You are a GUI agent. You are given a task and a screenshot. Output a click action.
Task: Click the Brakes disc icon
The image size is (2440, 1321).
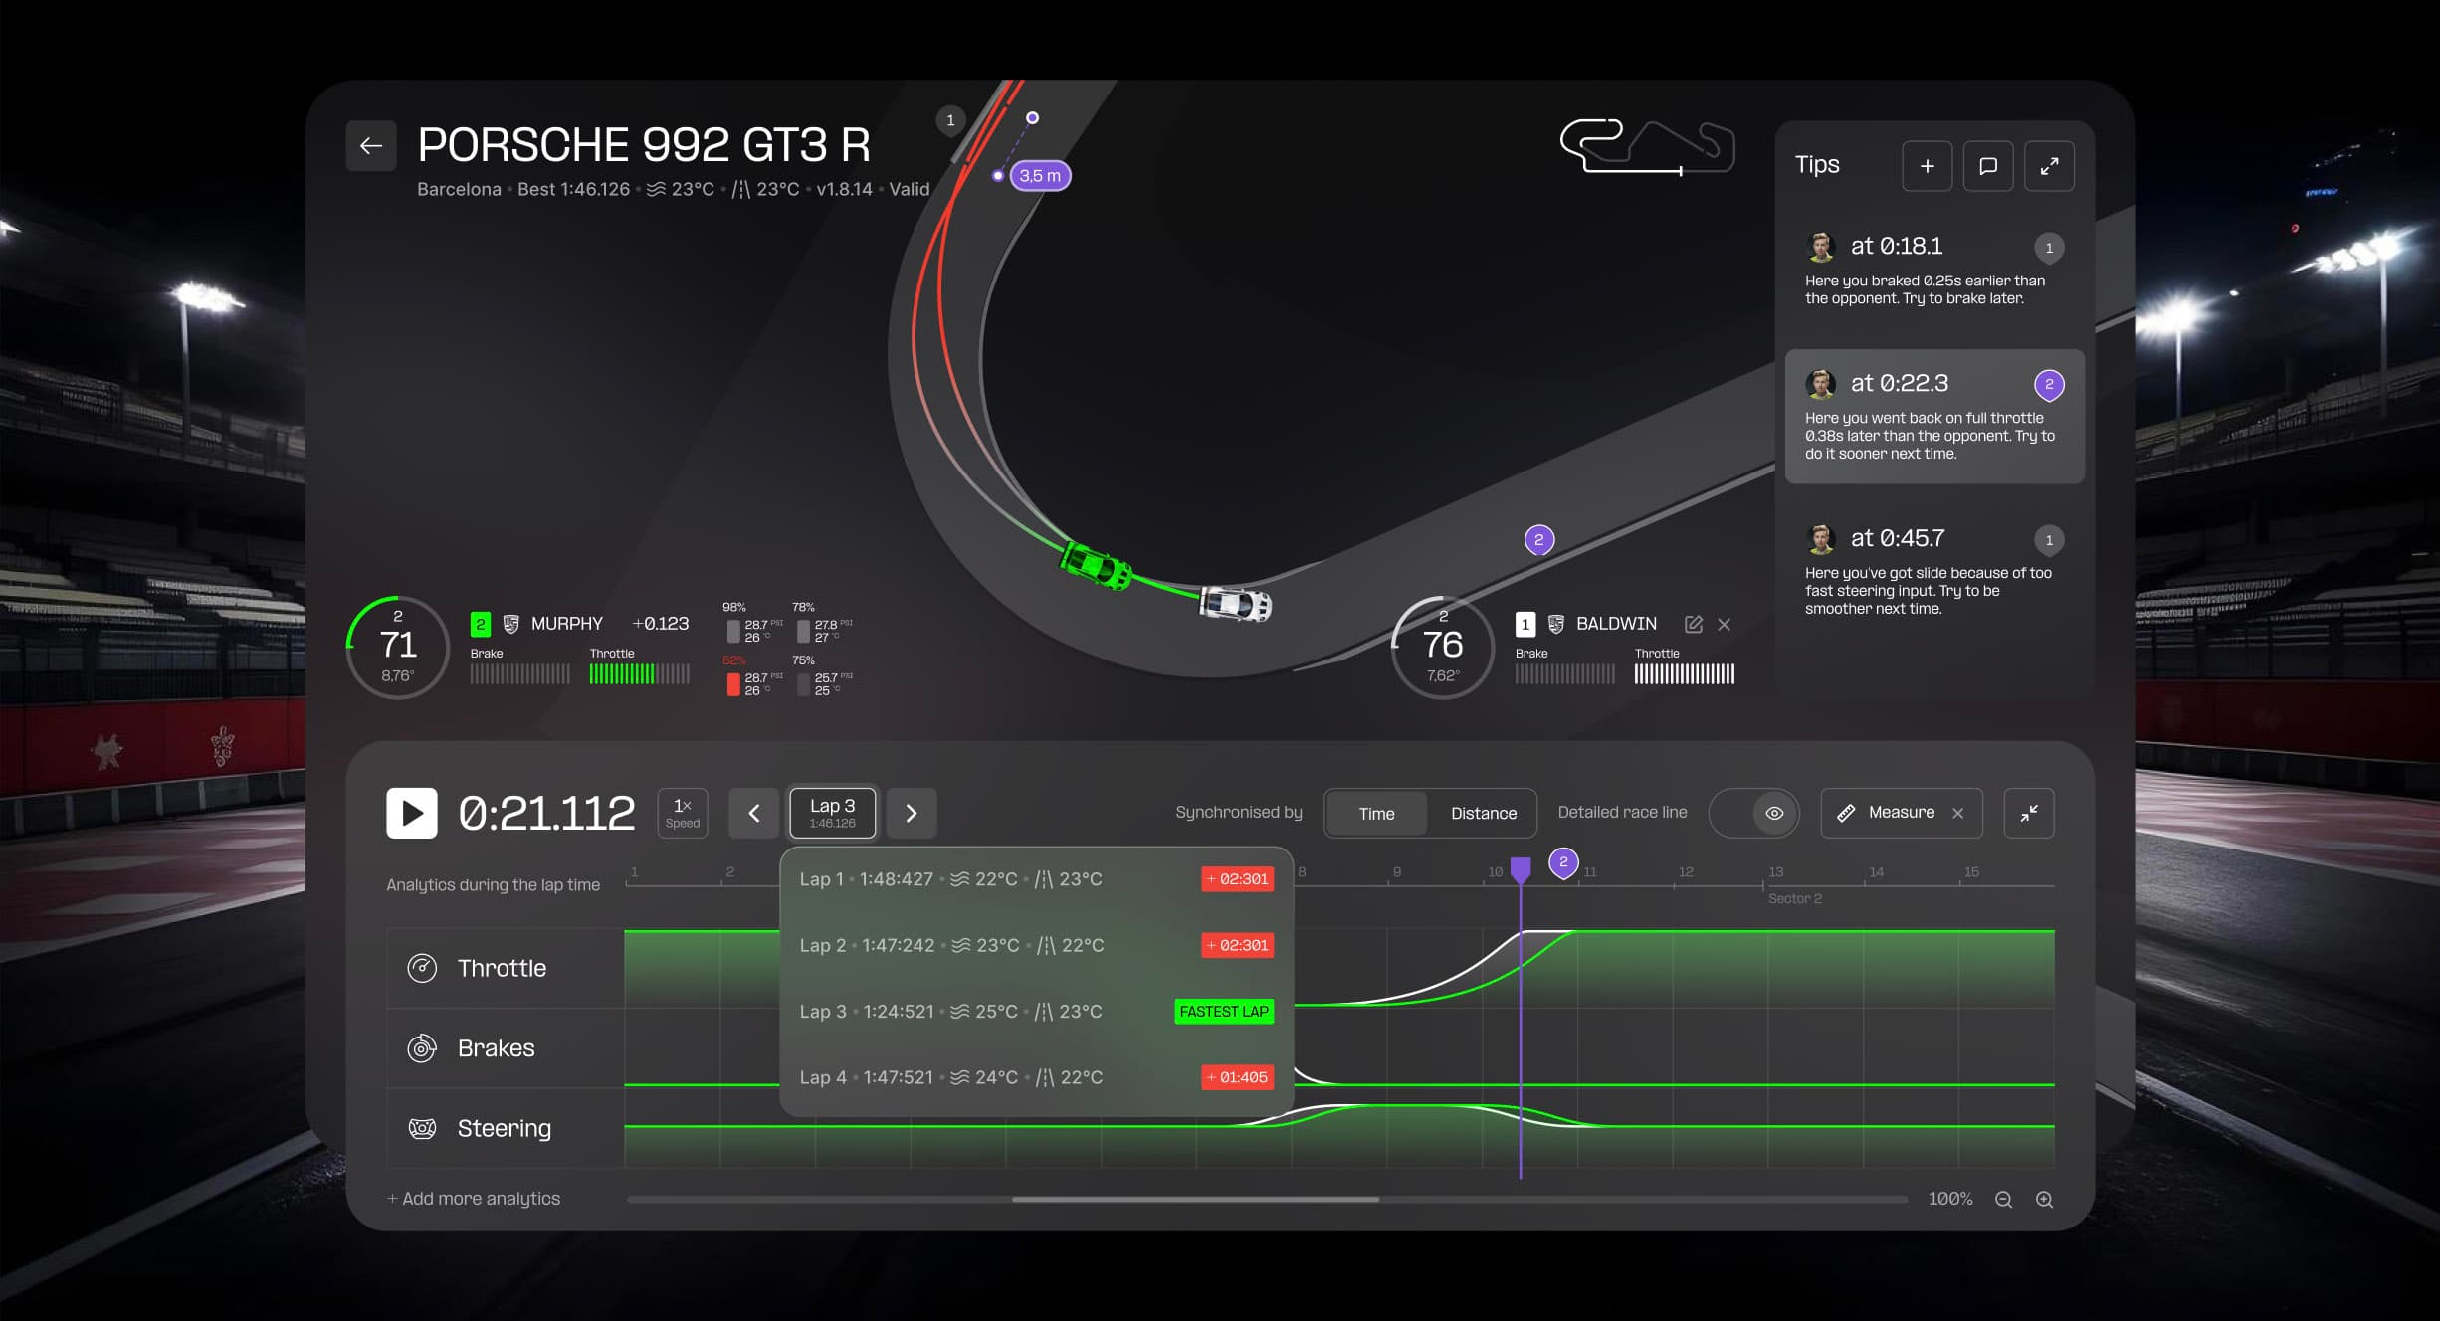(x=422, y=1048)
